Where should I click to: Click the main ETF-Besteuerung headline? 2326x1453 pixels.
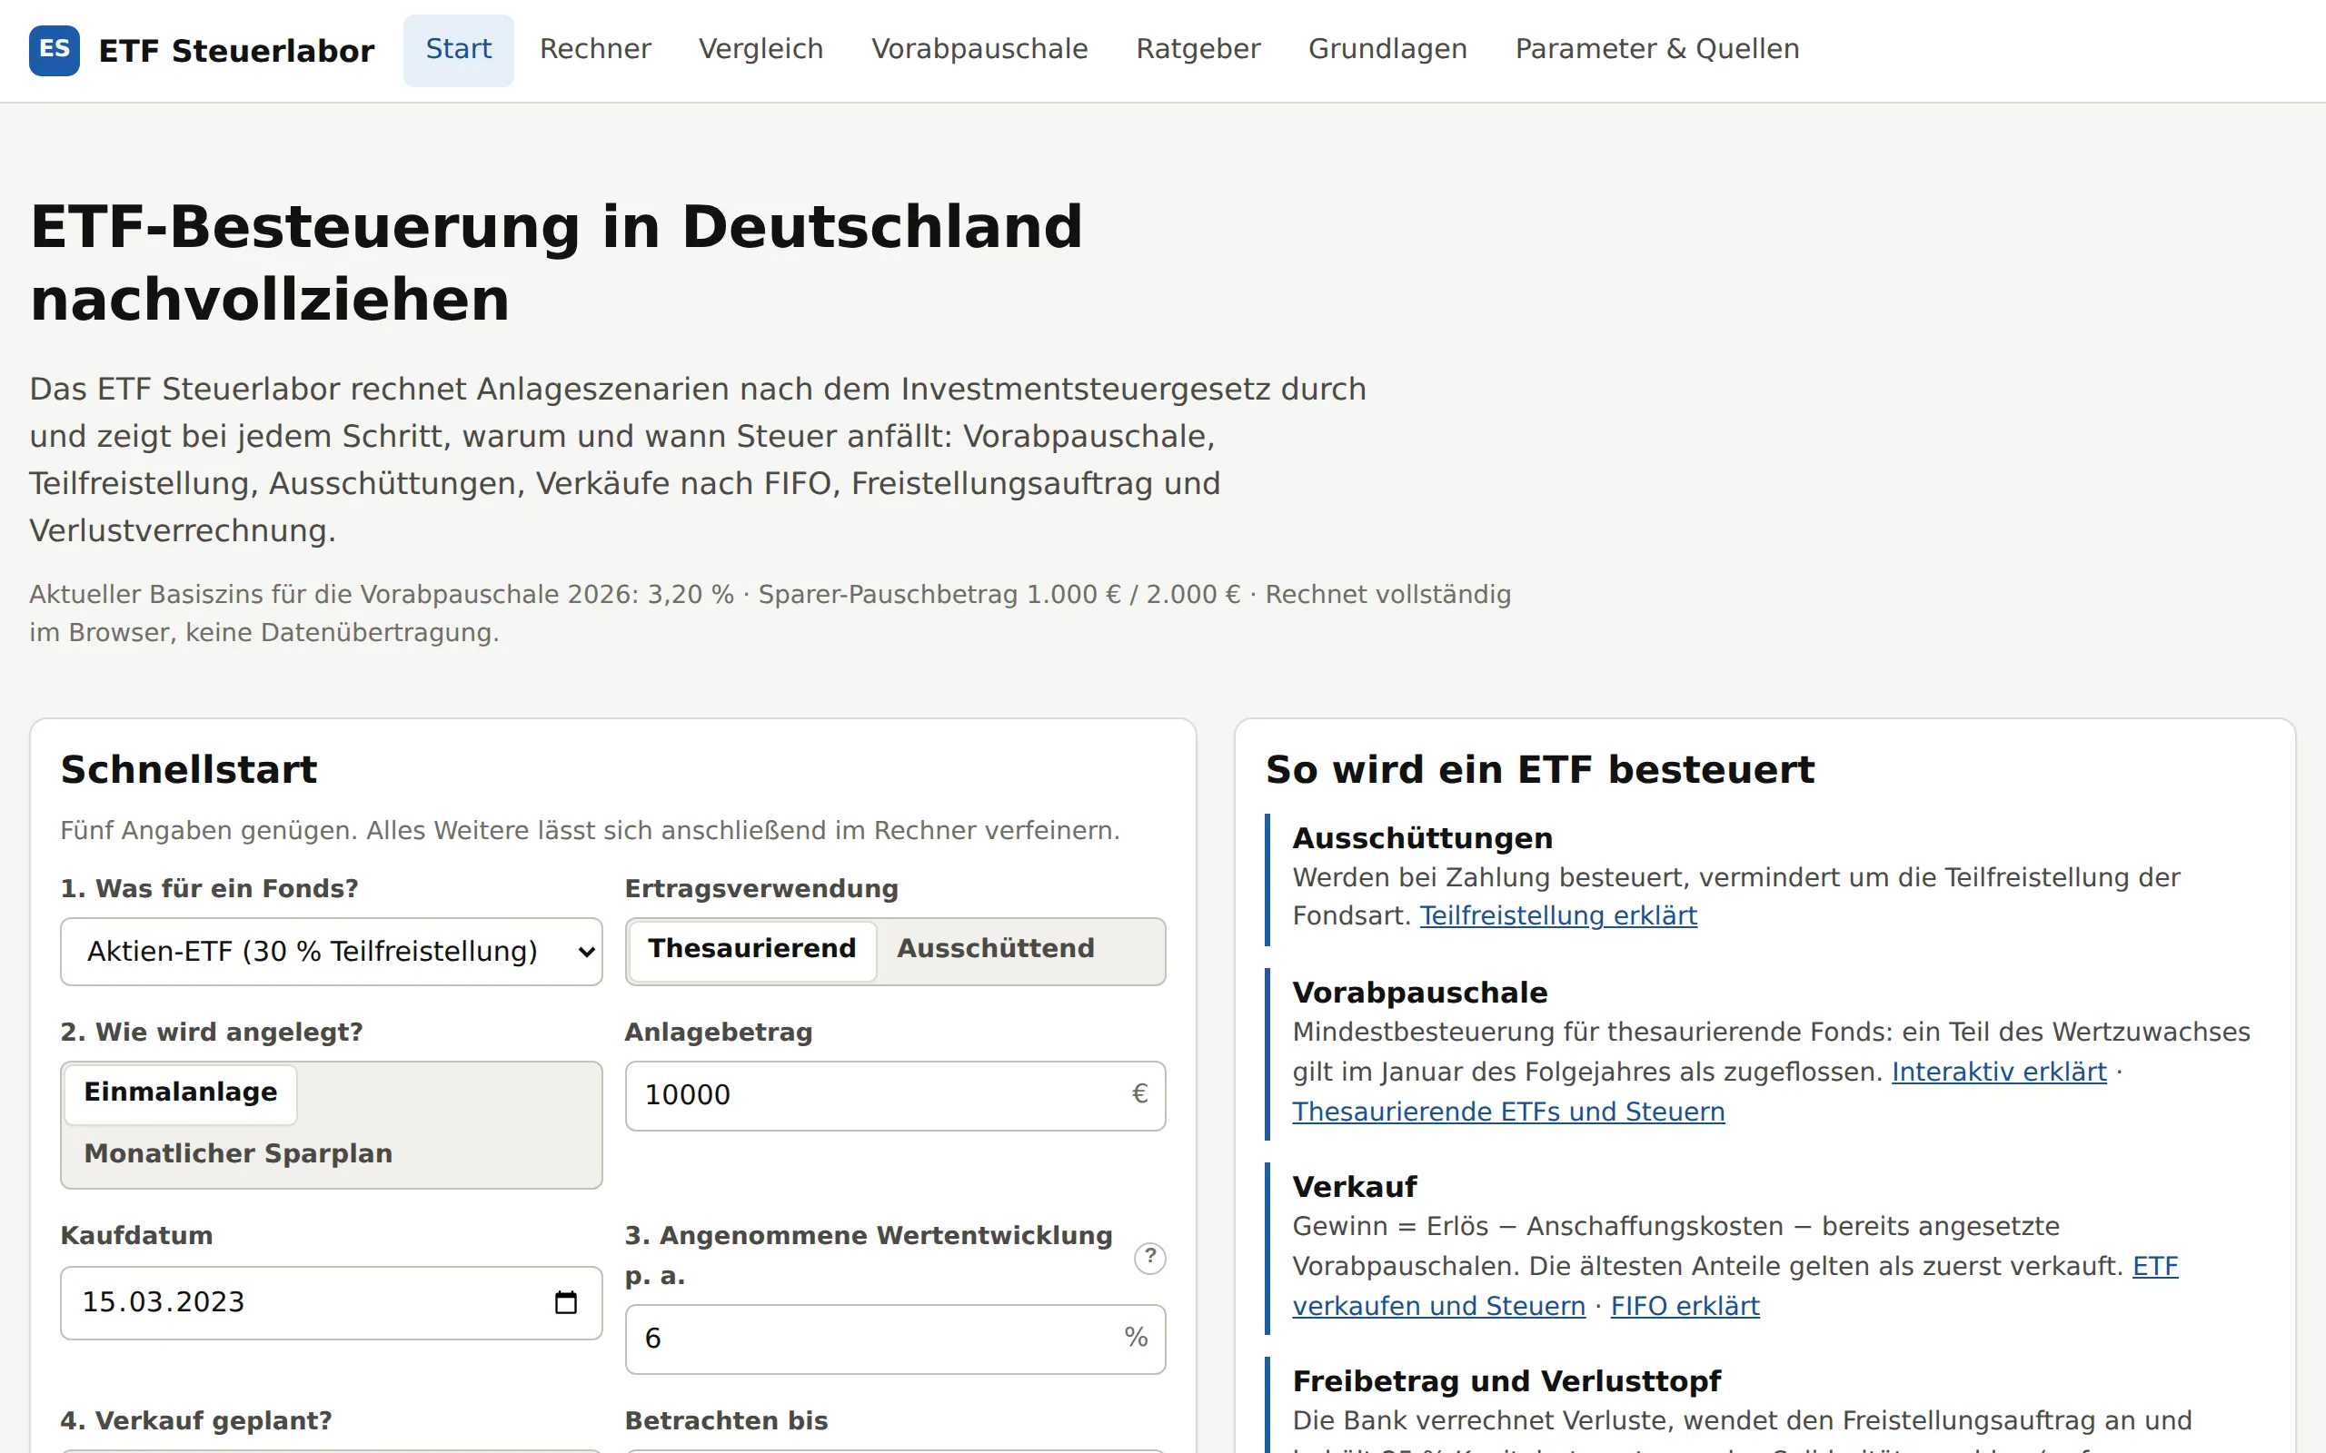(x=556, y=262)
